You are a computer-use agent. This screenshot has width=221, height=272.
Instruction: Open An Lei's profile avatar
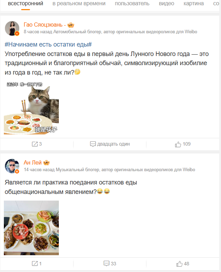tap(12, 166)
